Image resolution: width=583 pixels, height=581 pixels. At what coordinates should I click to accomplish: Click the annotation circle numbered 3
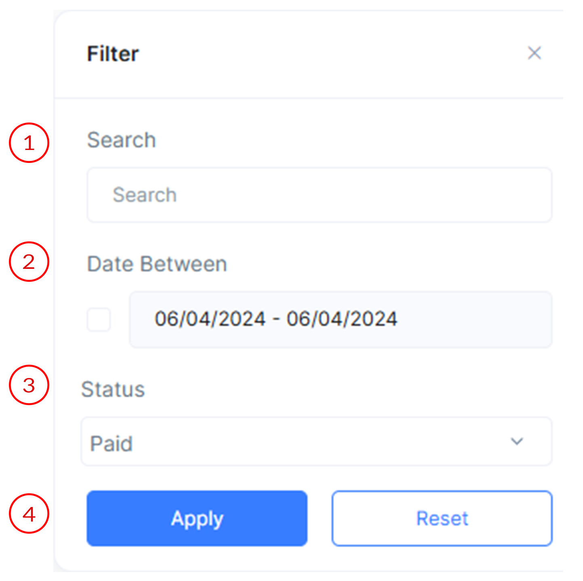[29, 385]
